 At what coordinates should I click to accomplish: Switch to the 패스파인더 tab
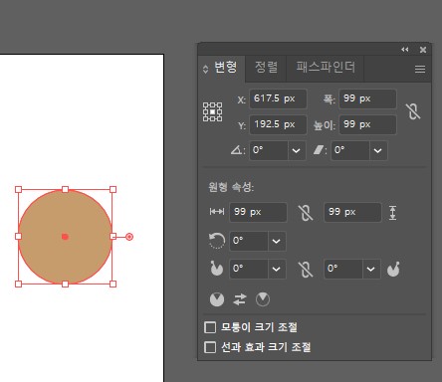326,68
